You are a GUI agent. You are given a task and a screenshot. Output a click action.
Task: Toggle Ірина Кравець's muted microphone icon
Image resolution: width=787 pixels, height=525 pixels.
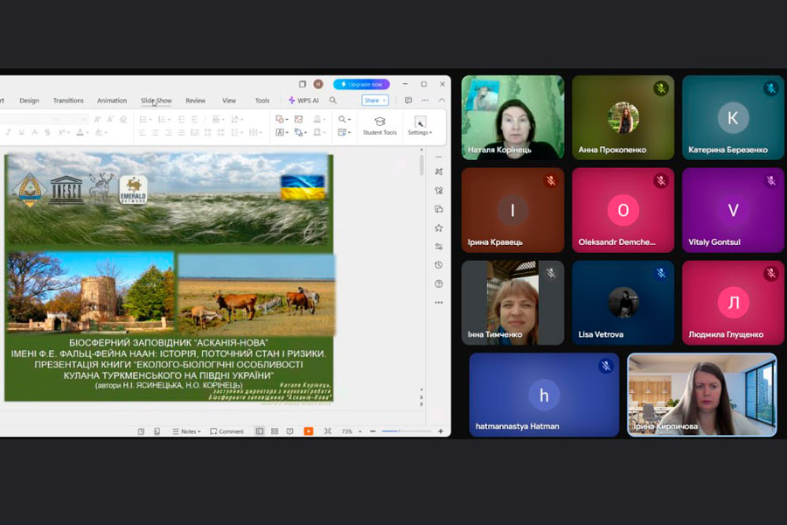[551, 181]
